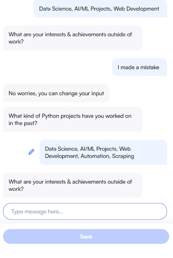The image size is (173, 258).
Task: Click the bot question about Python projects
Action: point(73,120)
